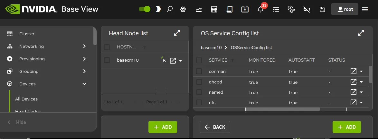Open the checklist tasks icon

tap(276, 9)
